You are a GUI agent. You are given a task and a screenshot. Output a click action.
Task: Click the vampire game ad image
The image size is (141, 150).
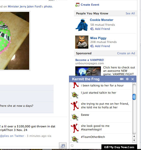coord(88,71)
